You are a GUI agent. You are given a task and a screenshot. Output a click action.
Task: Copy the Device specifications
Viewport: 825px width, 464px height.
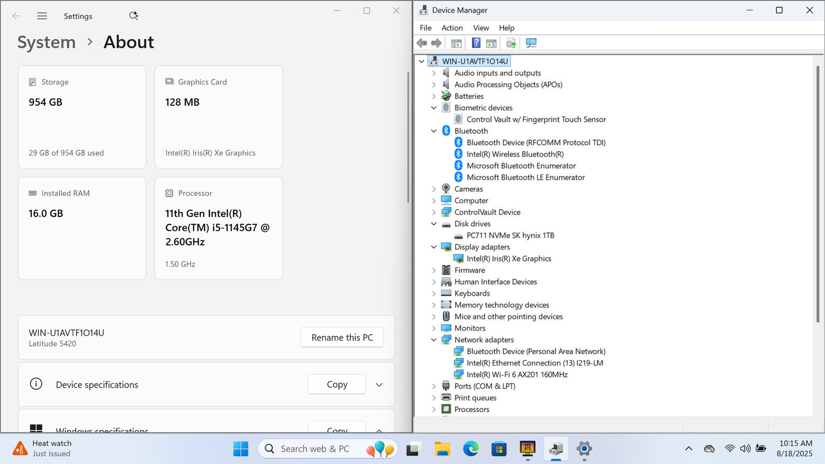pos(337,385)
